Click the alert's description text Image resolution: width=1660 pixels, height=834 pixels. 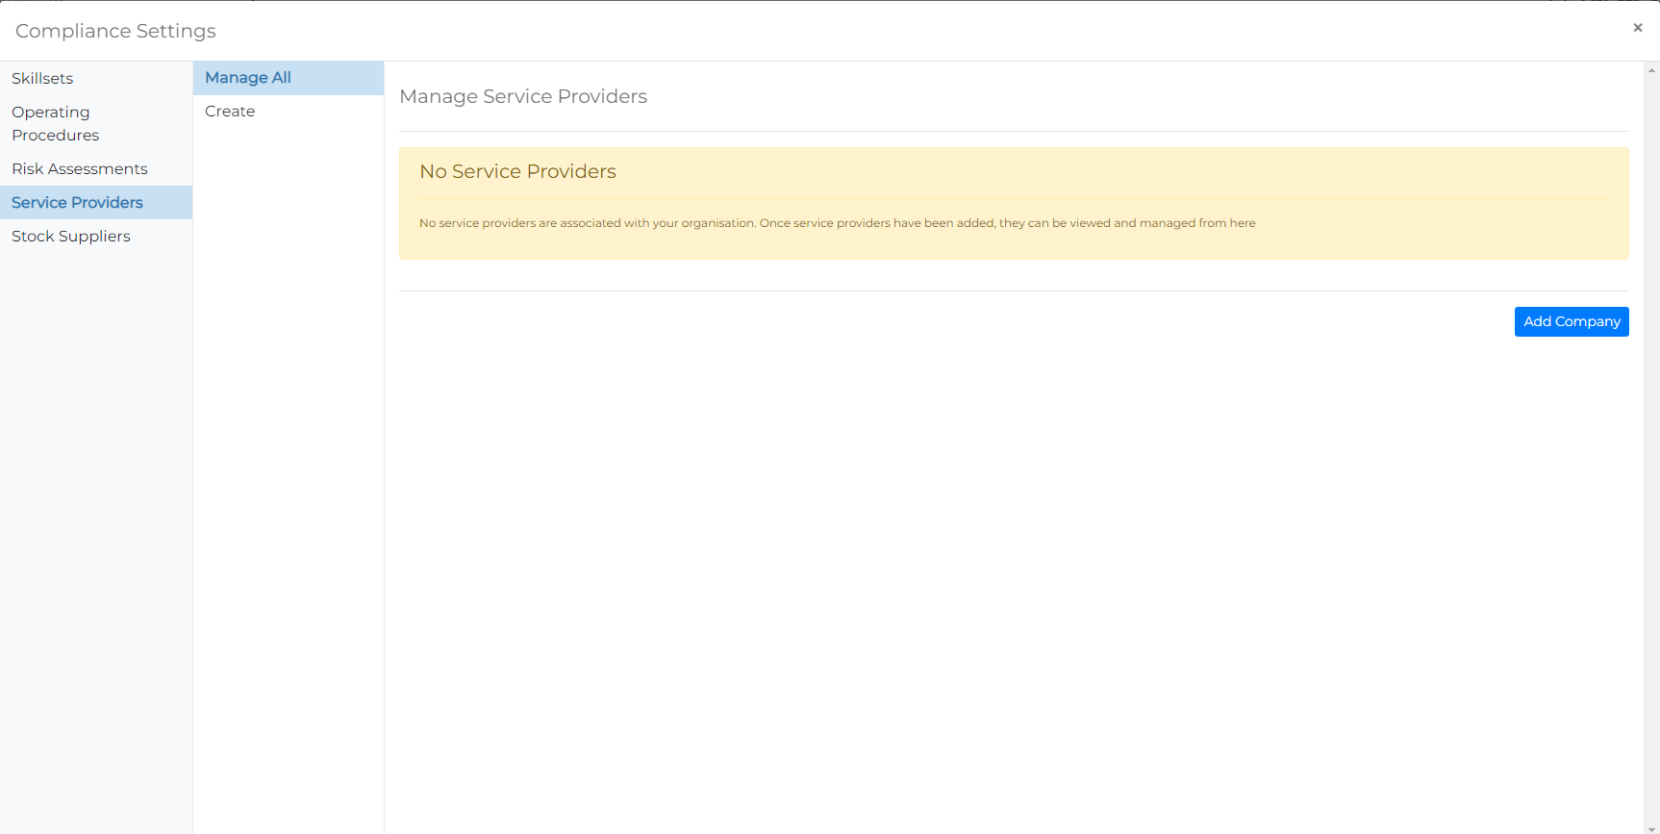(837, 223)
